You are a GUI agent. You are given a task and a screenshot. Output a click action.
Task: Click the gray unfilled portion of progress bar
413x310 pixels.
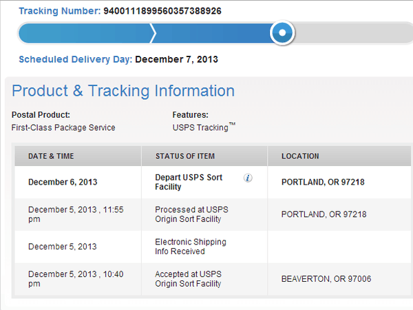354,33
